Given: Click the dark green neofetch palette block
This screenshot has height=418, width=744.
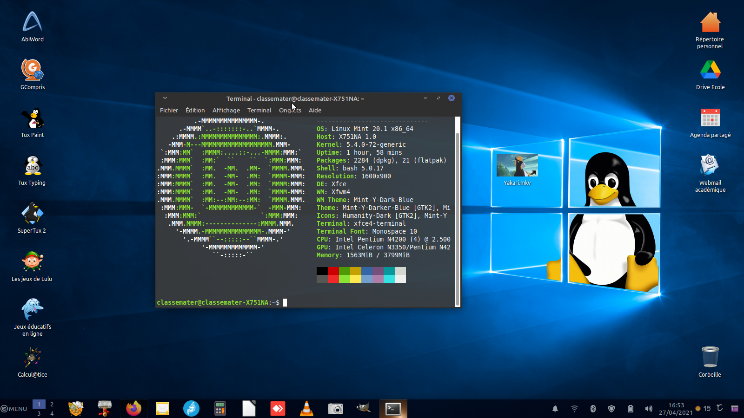Looking at the screenshot, I should 345,271.
